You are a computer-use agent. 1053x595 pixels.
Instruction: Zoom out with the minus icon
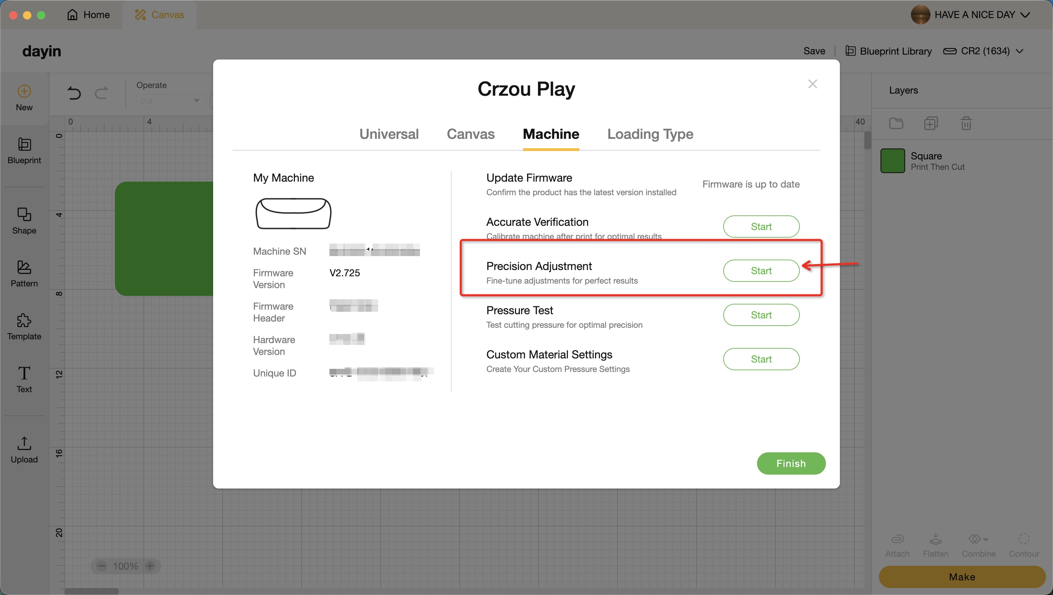(x=101, y=566)
